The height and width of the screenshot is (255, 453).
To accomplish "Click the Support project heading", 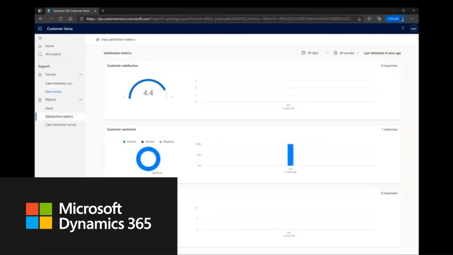I will [44, 66].
